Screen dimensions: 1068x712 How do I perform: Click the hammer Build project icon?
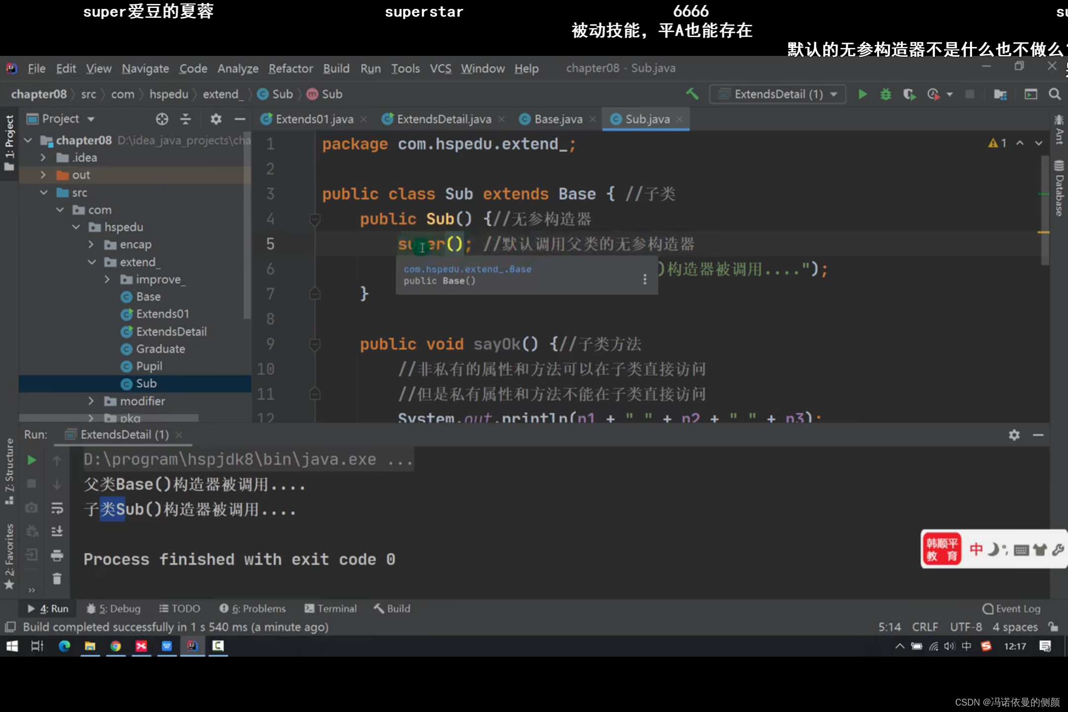[692, 94]
